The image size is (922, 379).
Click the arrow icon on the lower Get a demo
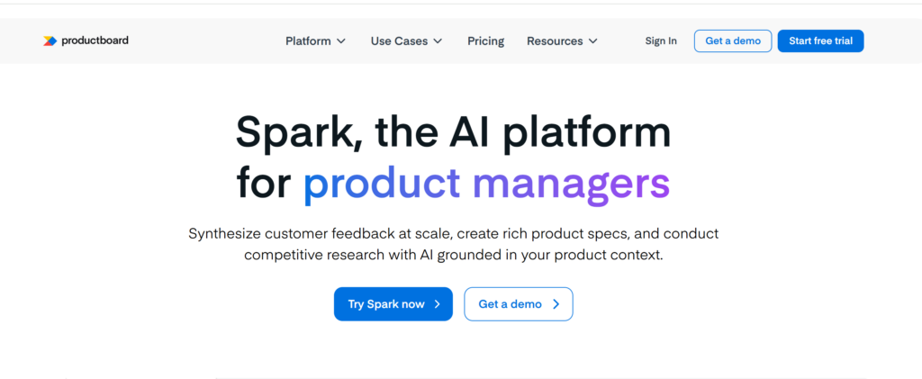[556, 304]
